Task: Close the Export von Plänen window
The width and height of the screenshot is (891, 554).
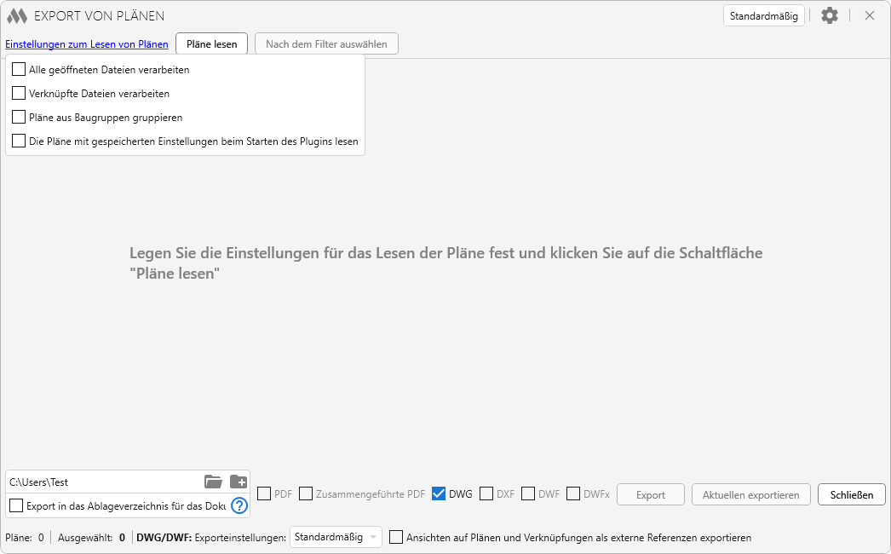Action: [870, 15]
